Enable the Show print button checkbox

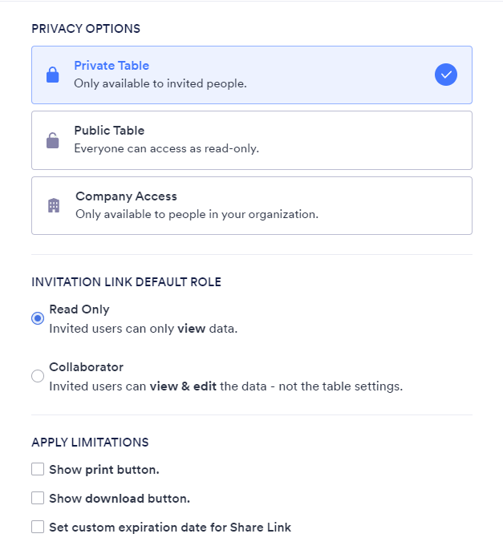[x=38, y=469]
